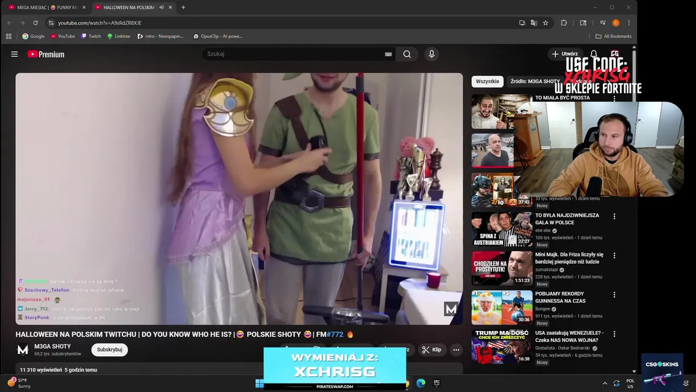Screen dimensions: 696x392
Task: Open the YouTube bookmark
Action: pos(63,36)
